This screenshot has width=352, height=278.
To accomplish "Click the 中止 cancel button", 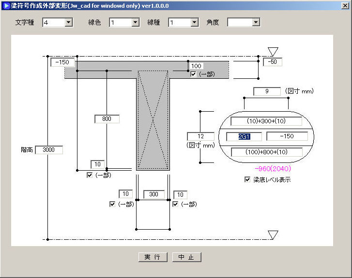I will click(x=186, y=257).
